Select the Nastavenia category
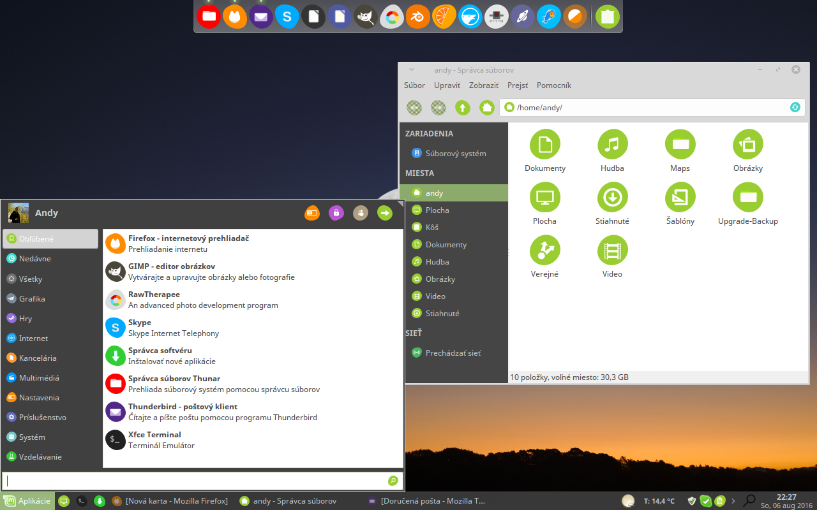817x510 pixels. [50, 397]
